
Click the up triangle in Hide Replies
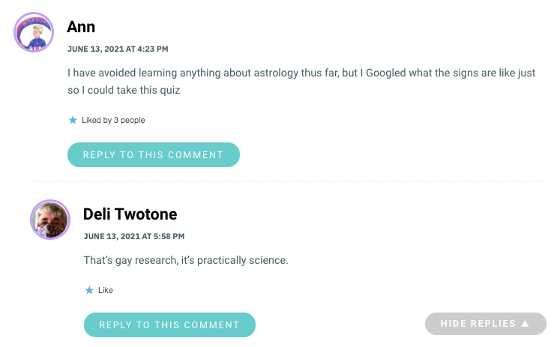pos(525,324)
